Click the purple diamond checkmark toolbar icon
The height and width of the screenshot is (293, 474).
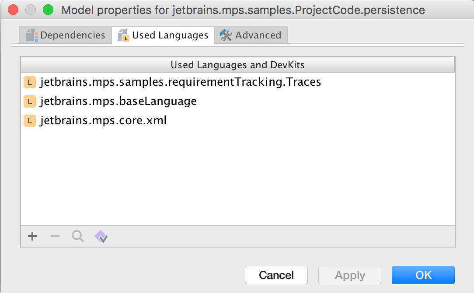coord(101,237)
